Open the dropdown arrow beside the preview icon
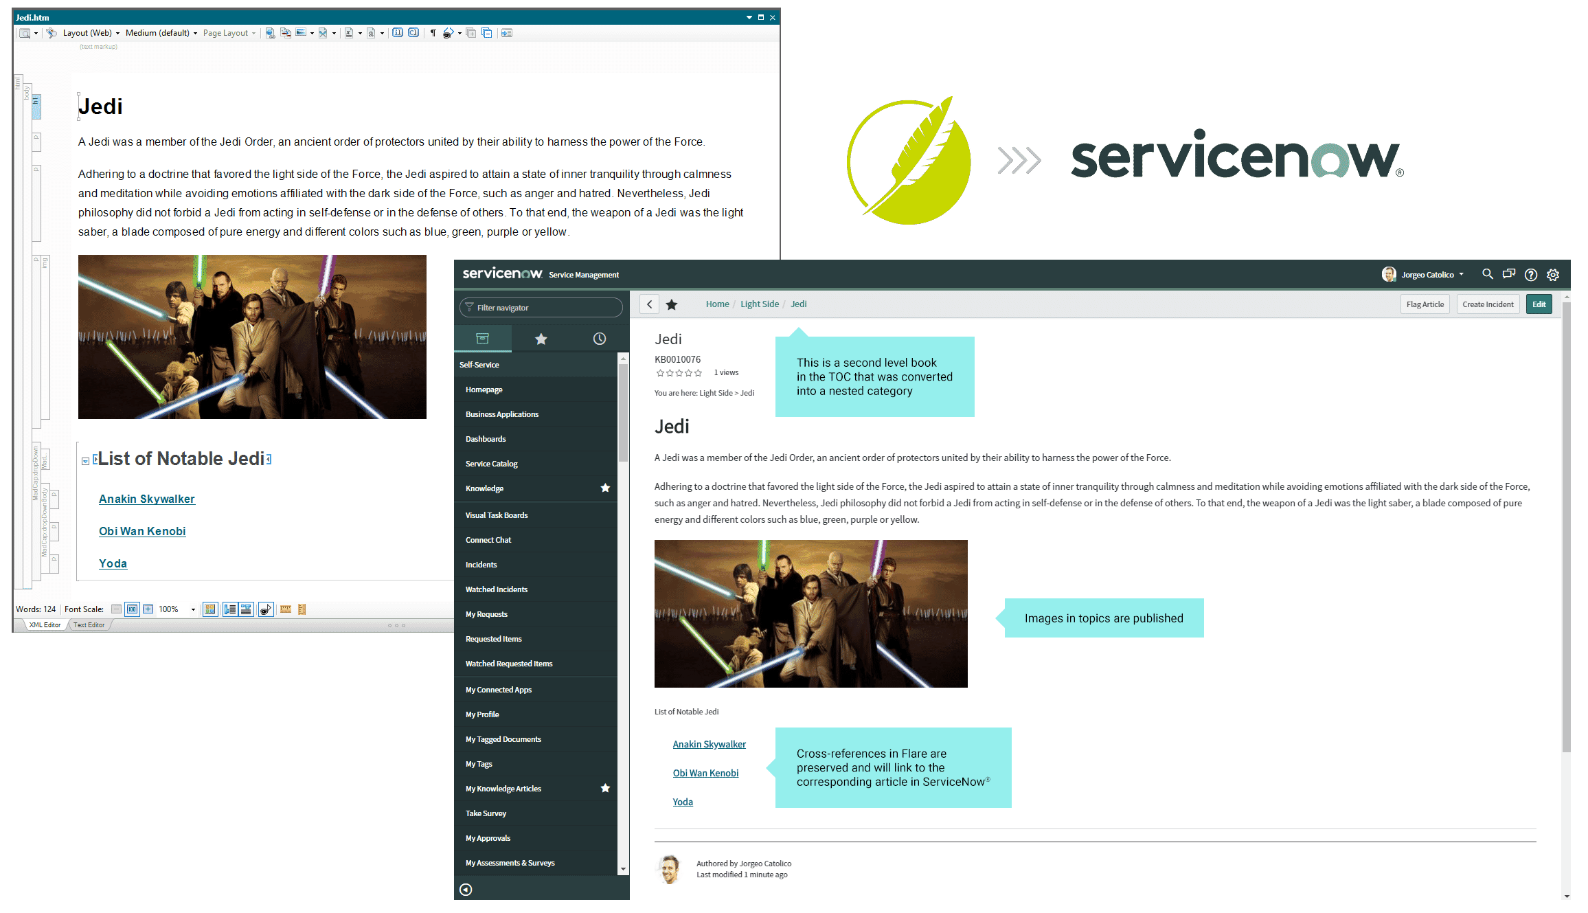 [x=36, y=33]
